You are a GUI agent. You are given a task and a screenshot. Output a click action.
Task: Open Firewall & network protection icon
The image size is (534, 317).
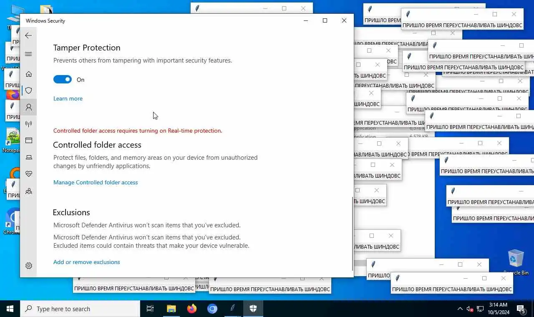29,124
